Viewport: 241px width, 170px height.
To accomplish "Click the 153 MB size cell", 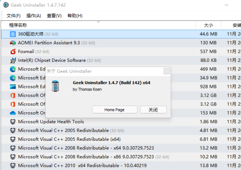I will [x=208, y=113].
